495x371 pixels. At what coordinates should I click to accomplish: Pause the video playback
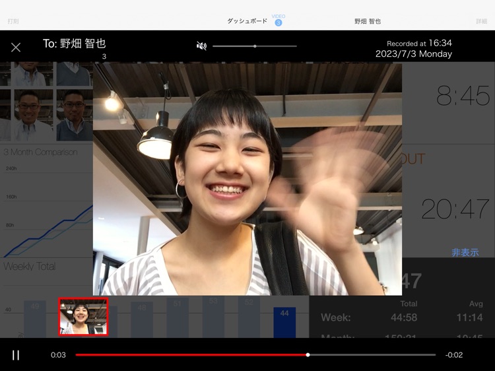(16, 355)
